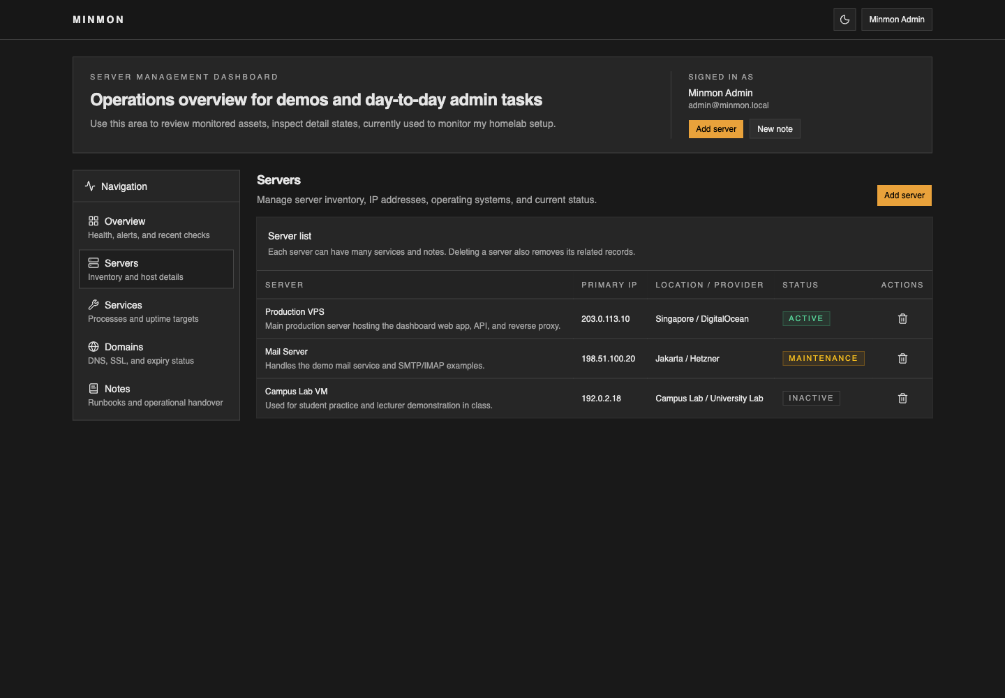This screenshot has width=1005, height=698.
Task: Click Add server in the signed-in panel
Action: (716, 129)
